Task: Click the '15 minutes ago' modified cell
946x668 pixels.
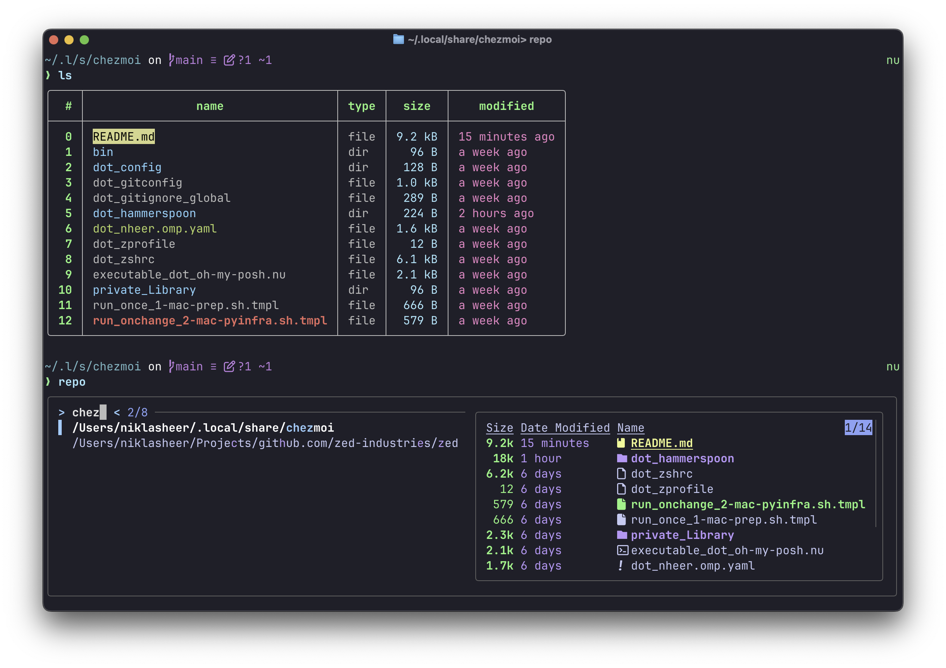Action: pos(506,137)
